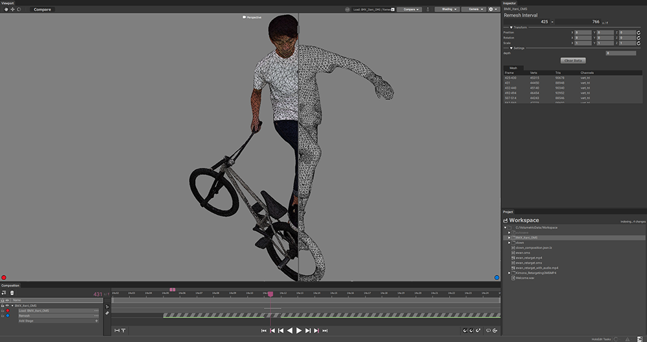
Task: Click the second keyframe mode icon
Action: point(472,330)
